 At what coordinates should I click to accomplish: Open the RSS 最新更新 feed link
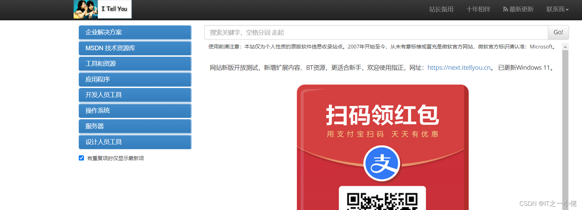tap(518, 9)
